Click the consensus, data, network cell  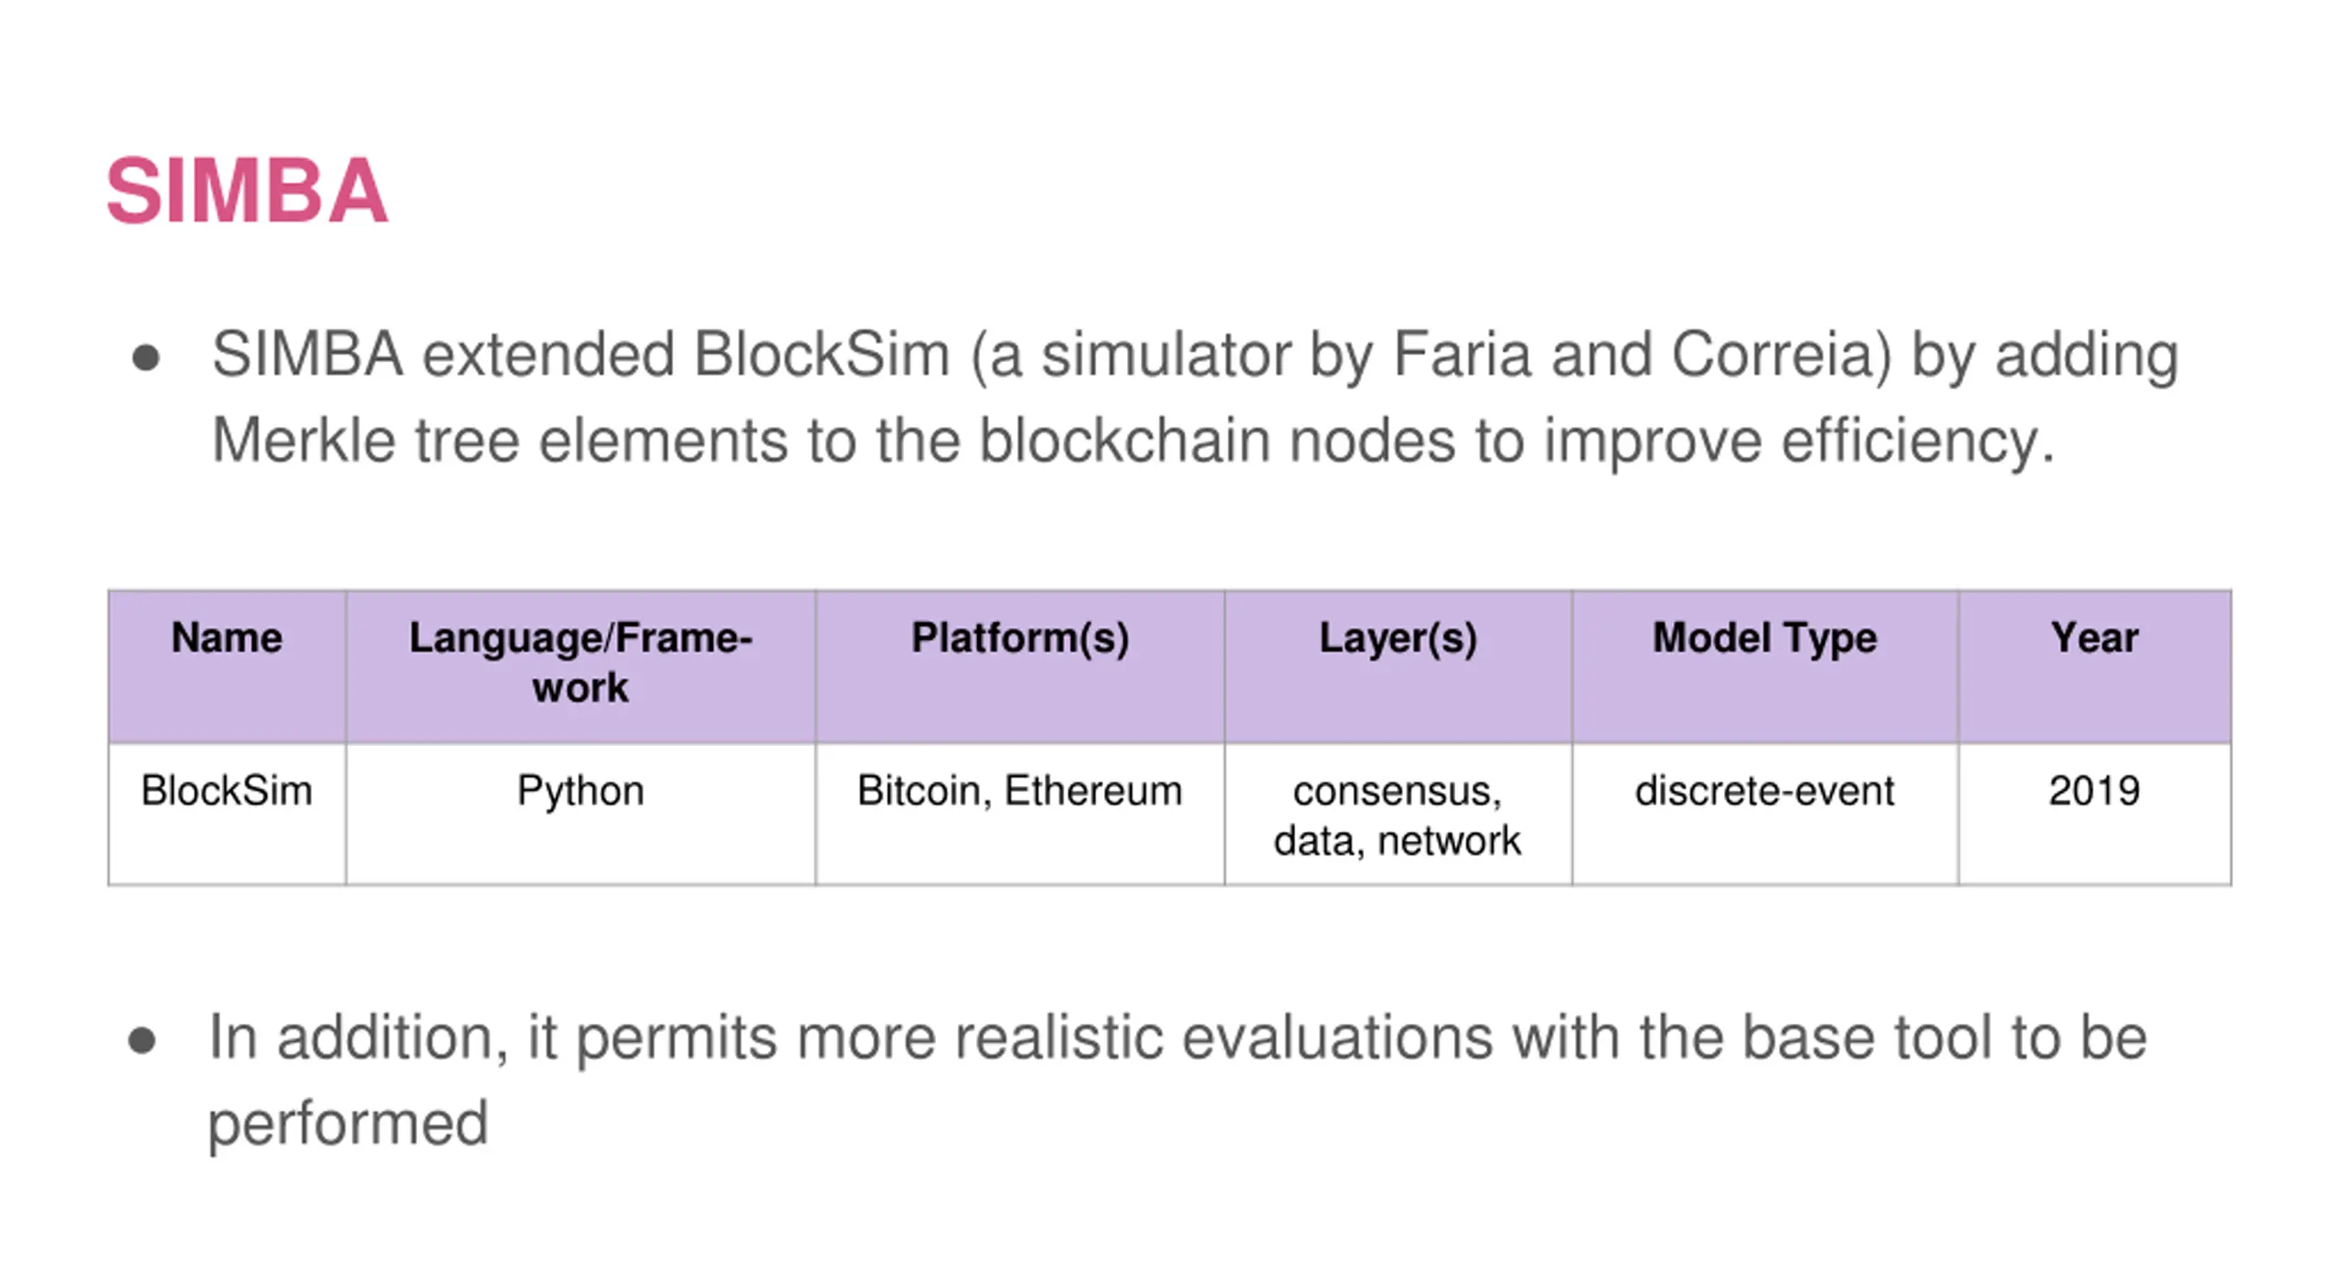(1399, 814)
